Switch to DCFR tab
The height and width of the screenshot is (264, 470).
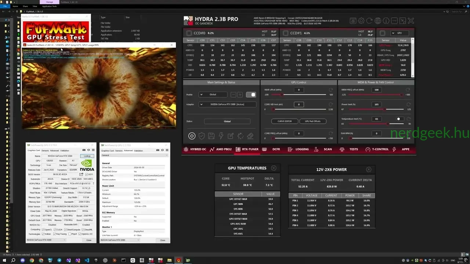click(272, 149)
